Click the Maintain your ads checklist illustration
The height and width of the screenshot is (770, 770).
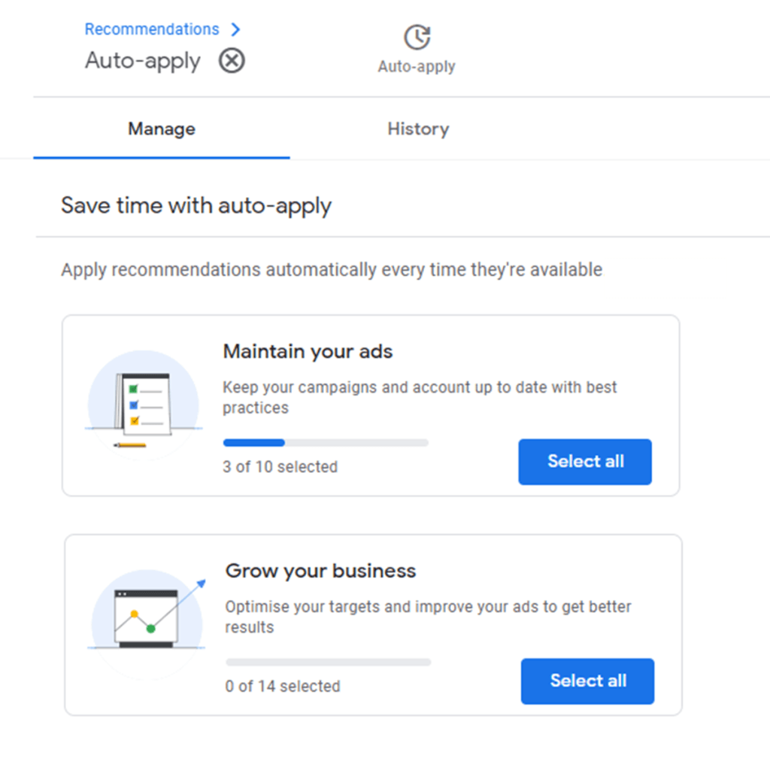coord(143,404)
